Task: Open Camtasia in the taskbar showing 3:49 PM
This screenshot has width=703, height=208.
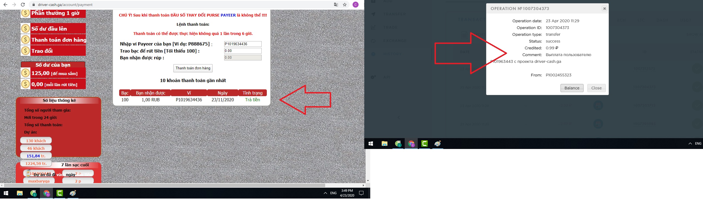Action: [x=60, y=193]
